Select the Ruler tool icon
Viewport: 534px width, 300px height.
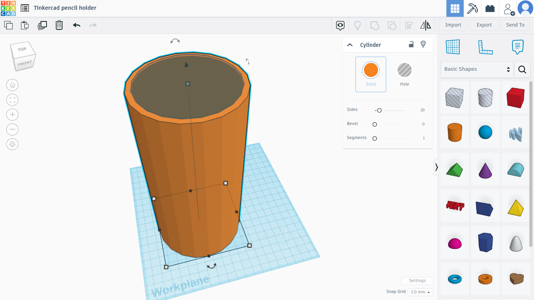[x=485, y=47]
